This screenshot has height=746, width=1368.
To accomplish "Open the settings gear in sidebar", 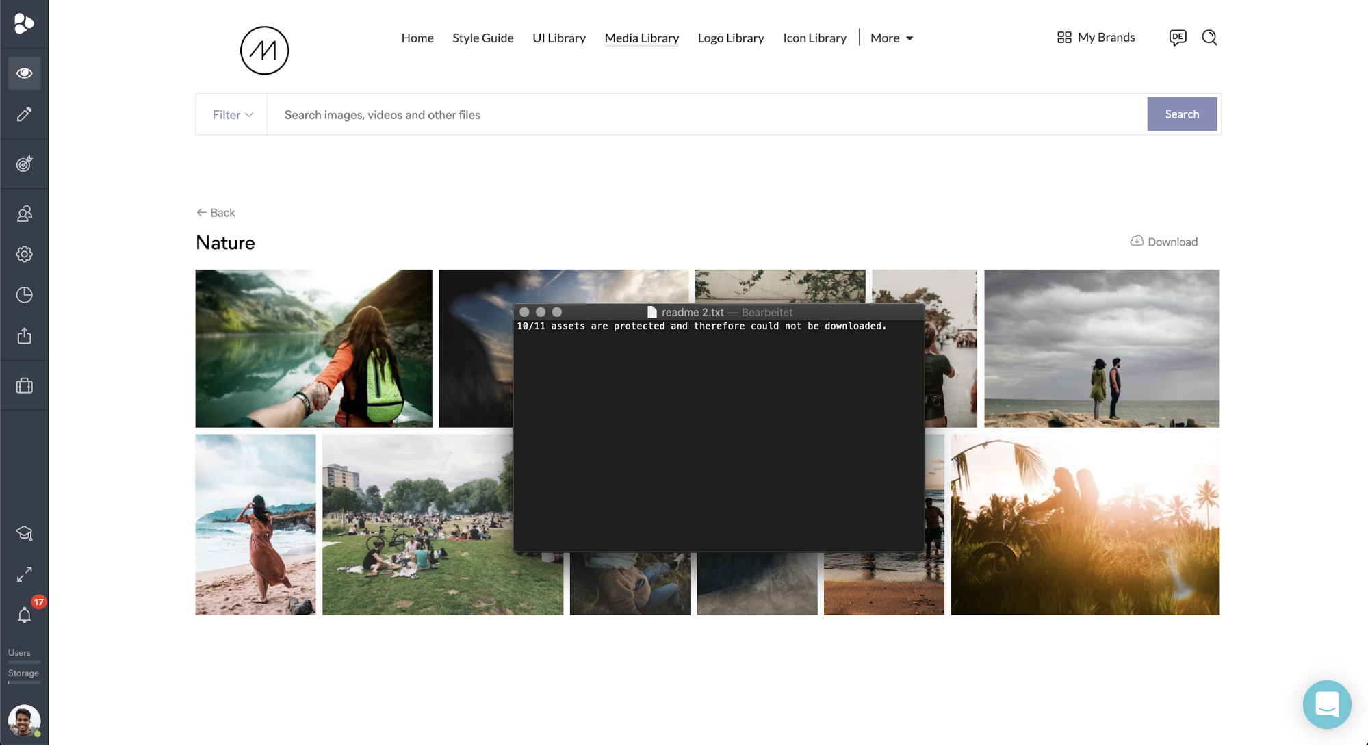I will pos(24,255).
